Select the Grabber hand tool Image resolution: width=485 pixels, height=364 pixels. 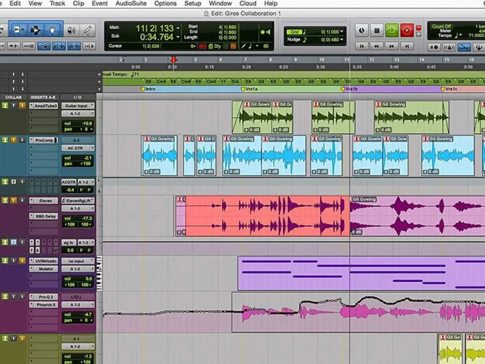(52, 30)
